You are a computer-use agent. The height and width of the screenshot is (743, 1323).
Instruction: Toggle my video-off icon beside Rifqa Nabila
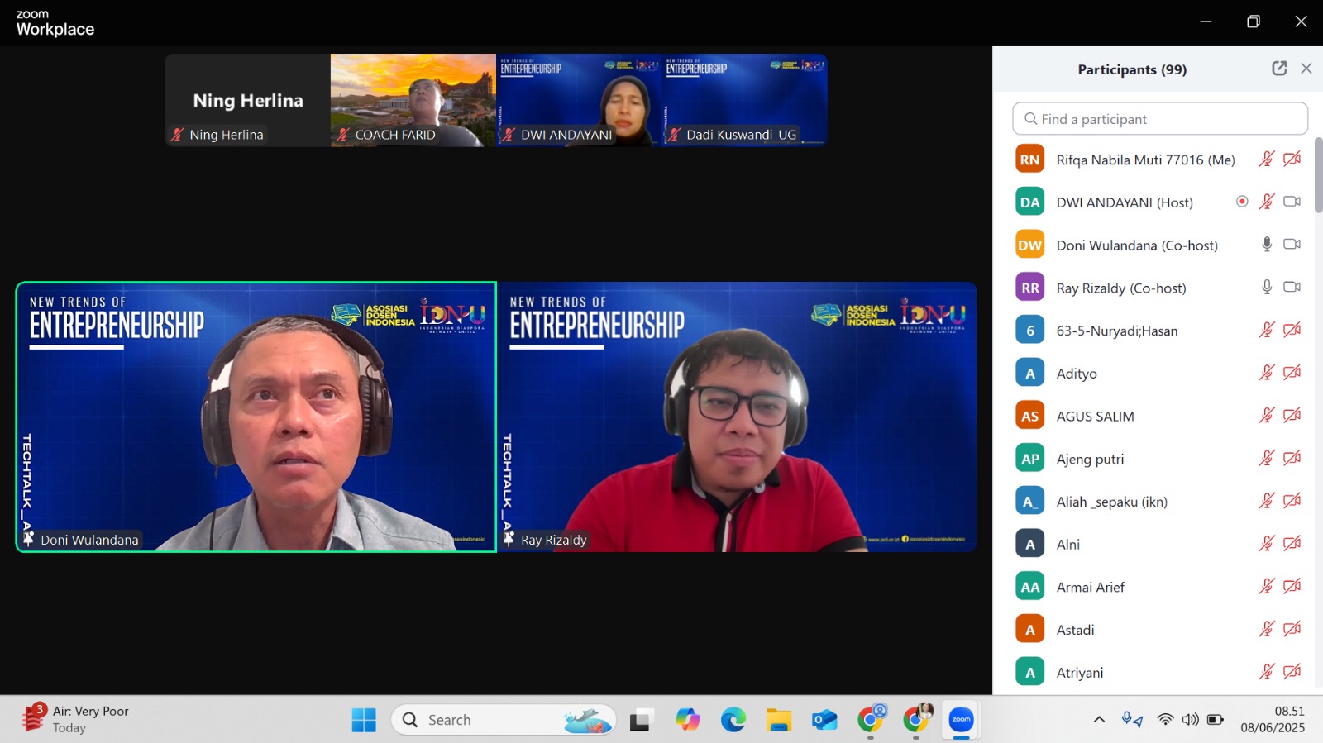click(x=1292, y=160)
